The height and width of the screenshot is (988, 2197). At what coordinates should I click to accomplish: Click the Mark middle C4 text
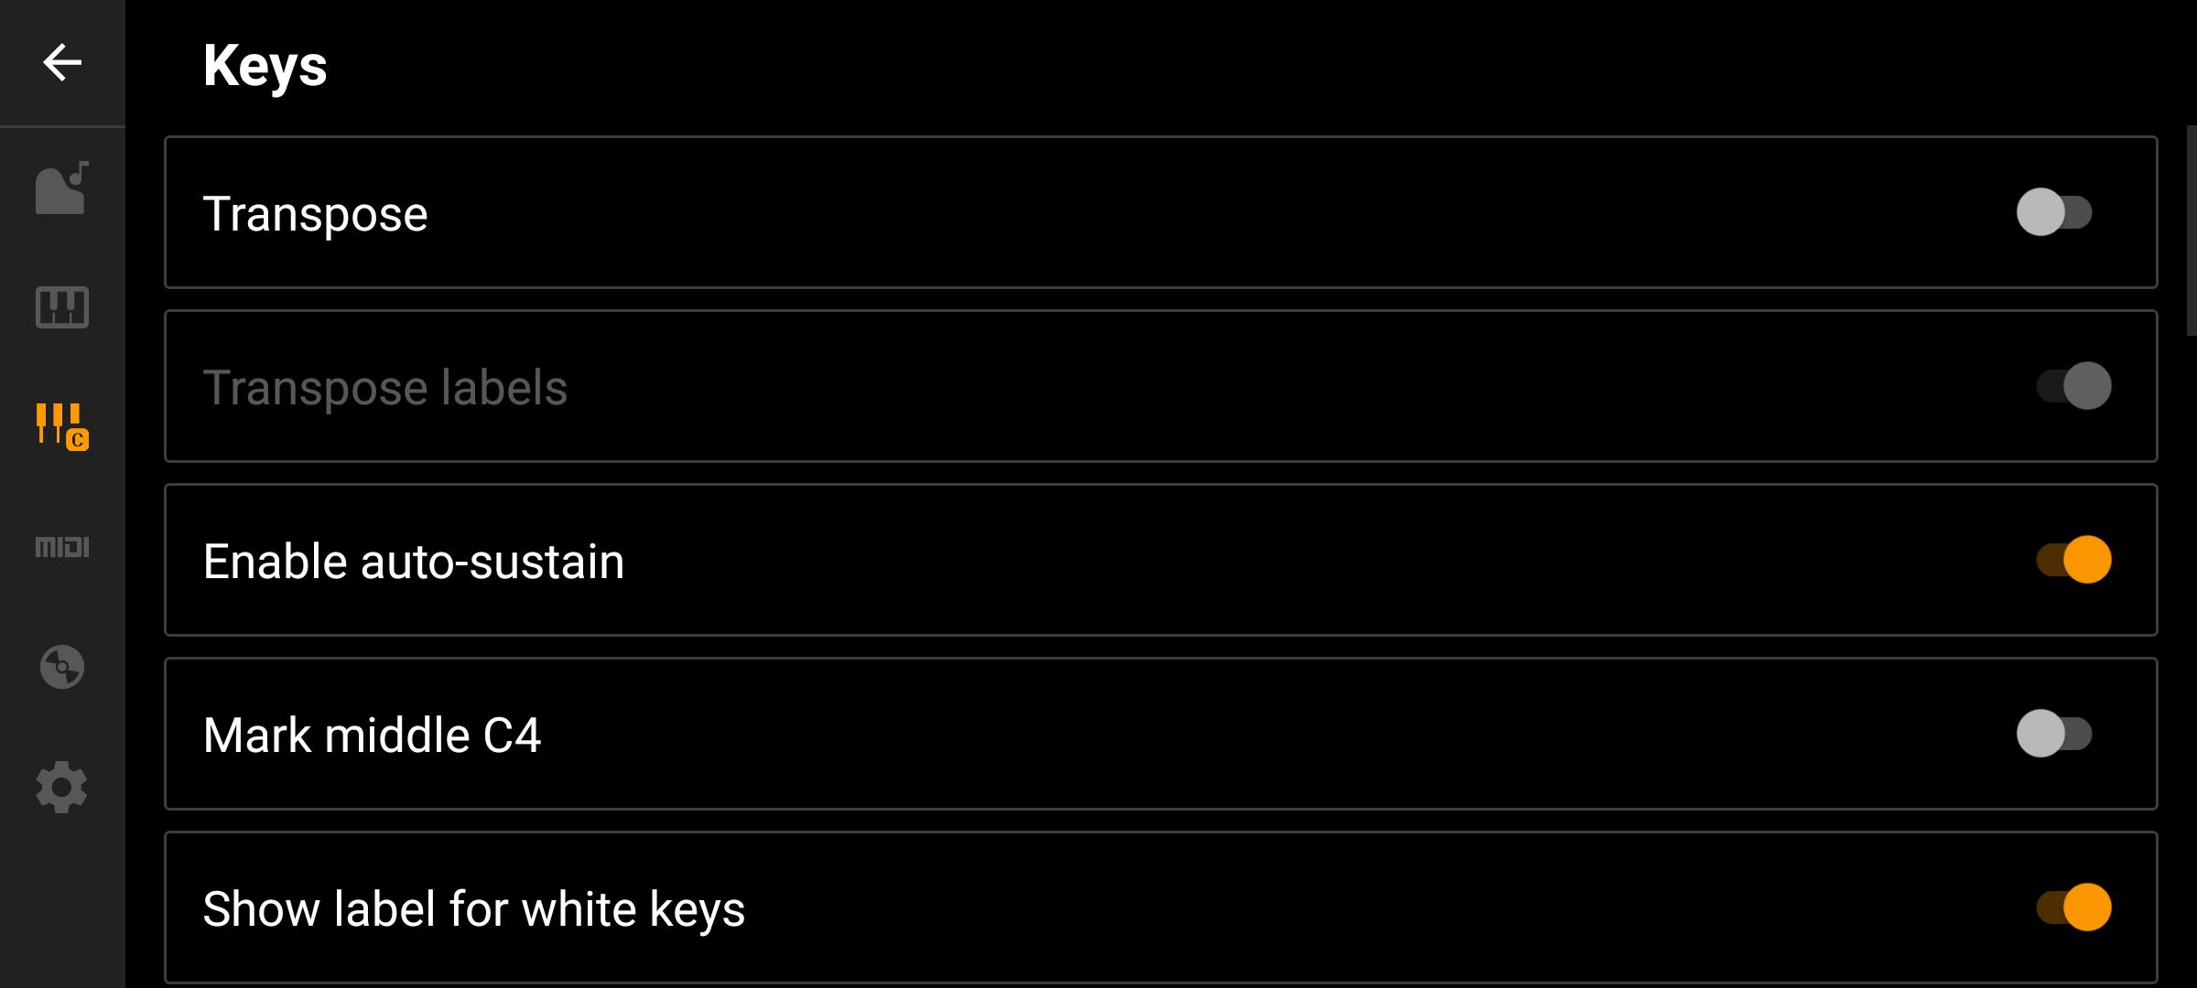click(373, 736)
